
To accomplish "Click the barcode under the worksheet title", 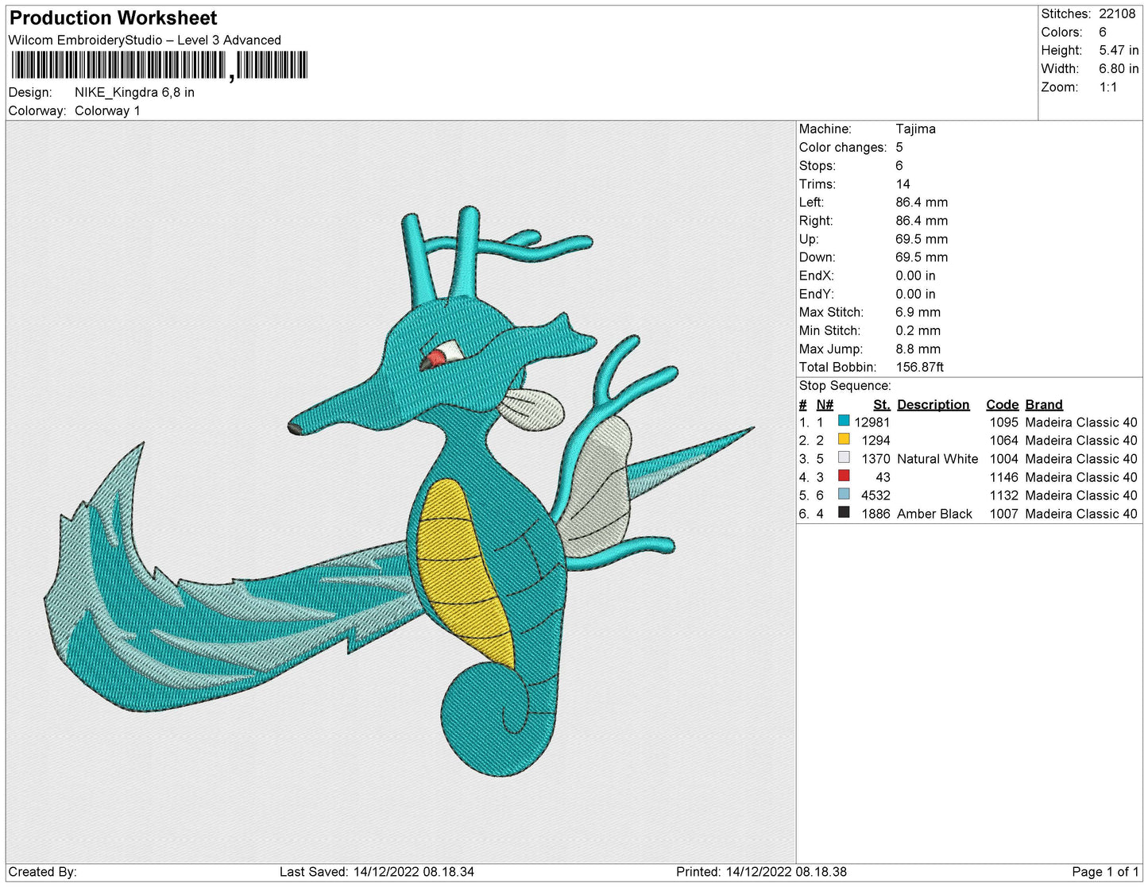I will point(159,66).
